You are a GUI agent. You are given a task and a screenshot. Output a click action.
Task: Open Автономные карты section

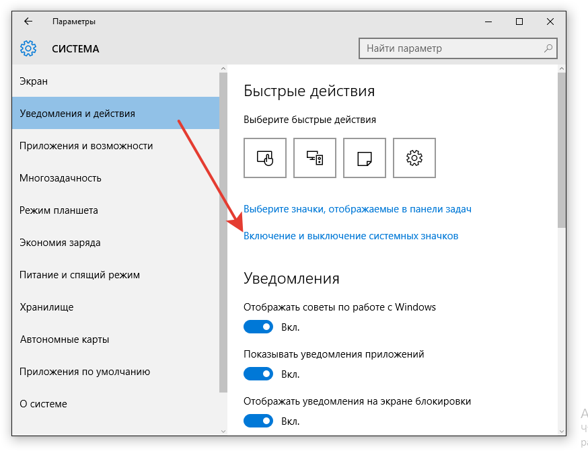click(116, 339)
